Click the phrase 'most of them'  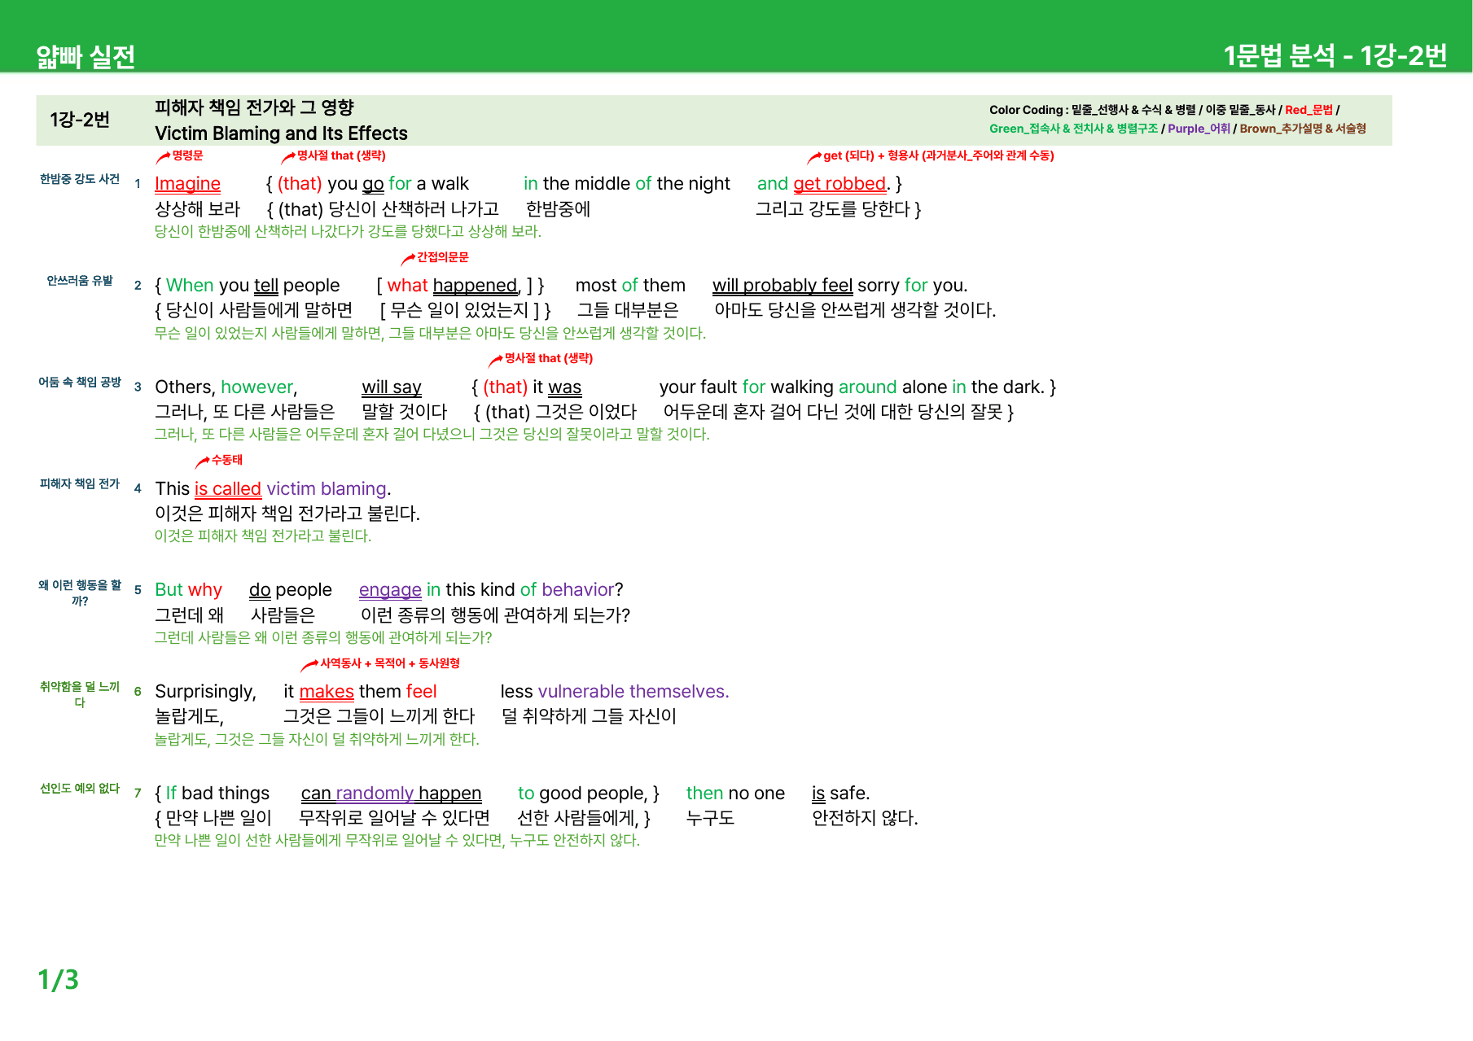[x=630, y=286]
